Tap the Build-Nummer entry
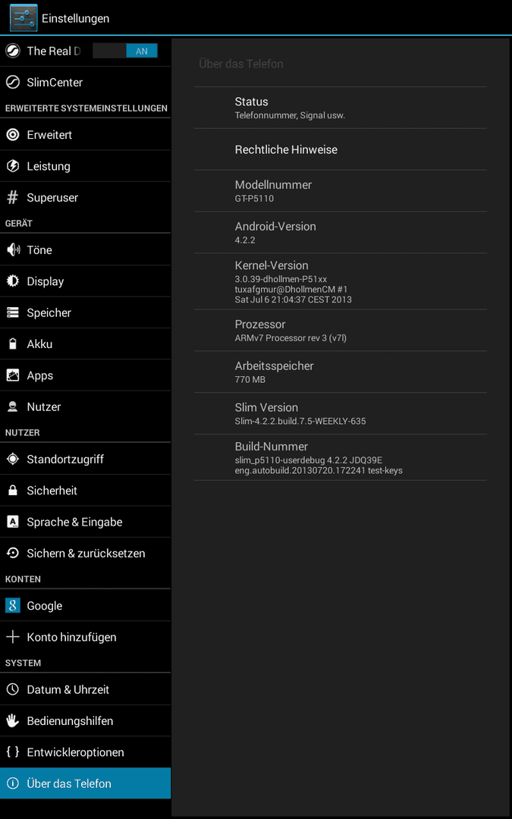Screen dimensions: 512x819 tap(340, 457)
